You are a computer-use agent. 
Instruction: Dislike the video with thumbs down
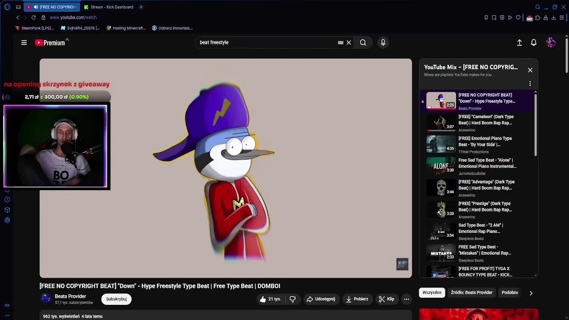(x=293, y=299)
